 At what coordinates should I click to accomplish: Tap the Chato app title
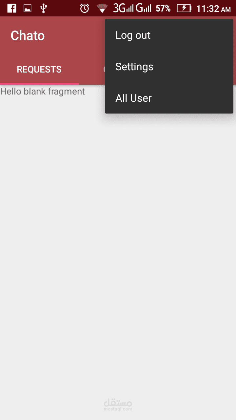coord(28,35)
